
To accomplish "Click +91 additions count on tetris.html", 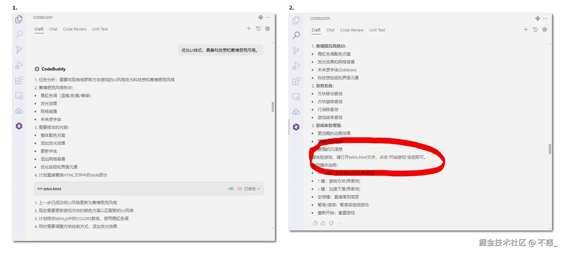I will (x=231, y=189).
